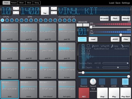This screenshot has width=132, height=99.
Task: Click the synth wave icon
Action: click(x=105, y=46)
